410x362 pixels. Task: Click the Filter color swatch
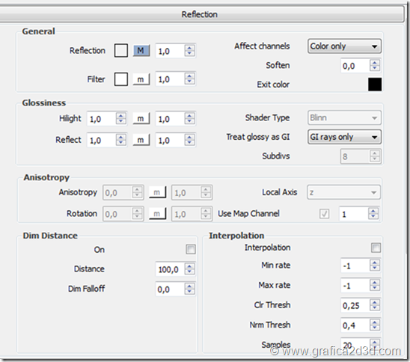[x=120, y=79]
